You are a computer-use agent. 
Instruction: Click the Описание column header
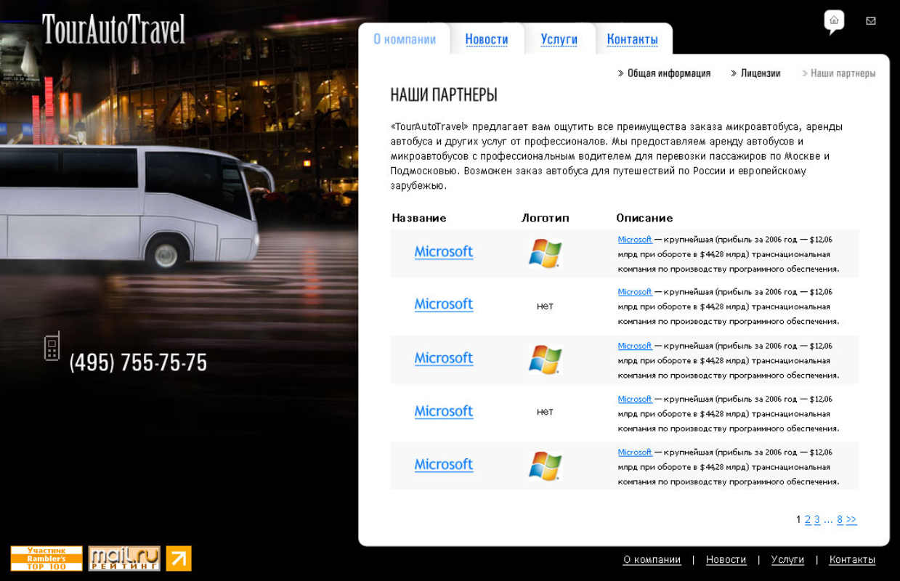pyautogui.click(x=644, y=218)
